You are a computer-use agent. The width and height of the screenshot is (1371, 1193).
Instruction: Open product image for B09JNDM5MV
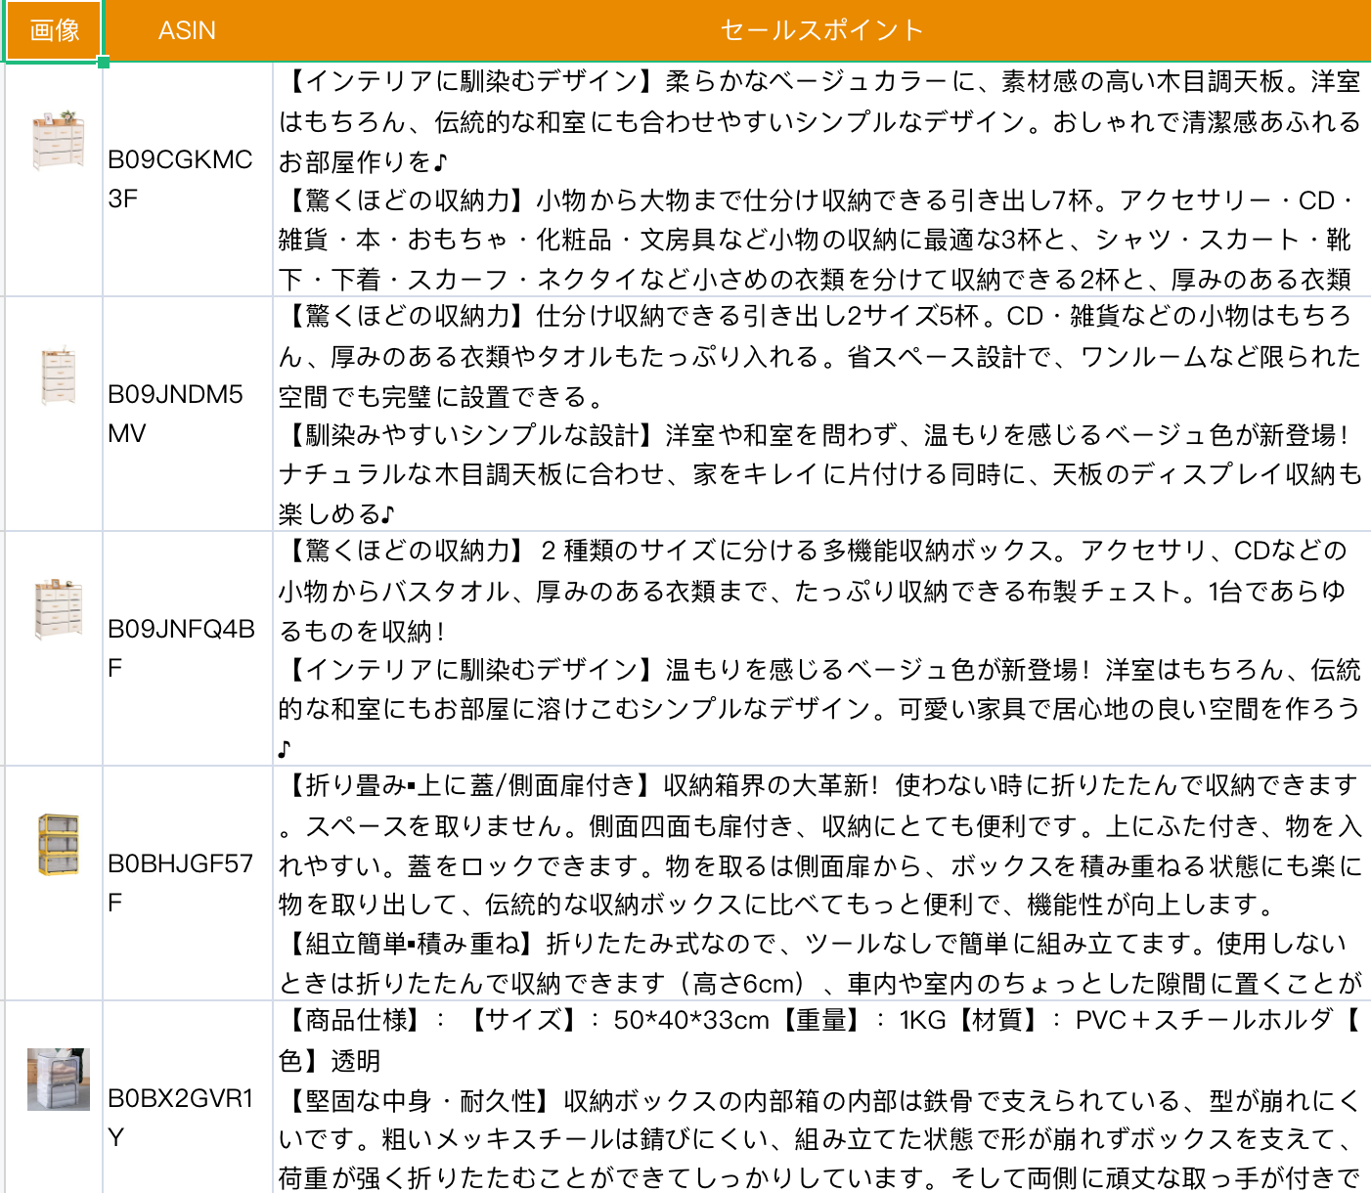coord(58,375)
